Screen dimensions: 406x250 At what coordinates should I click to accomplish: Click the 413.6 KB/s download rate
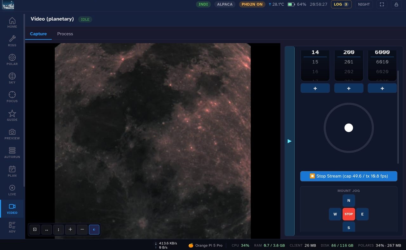tap(166, 243)
